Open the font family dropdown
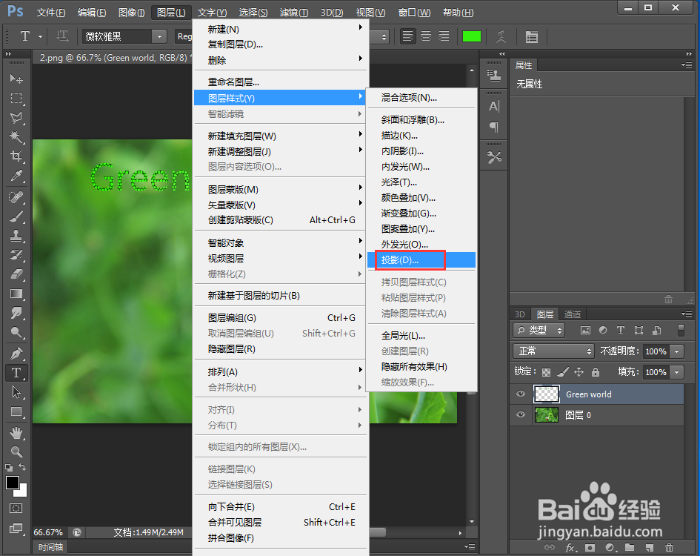Screen dimensions: 700x556 tap(159, 36)
